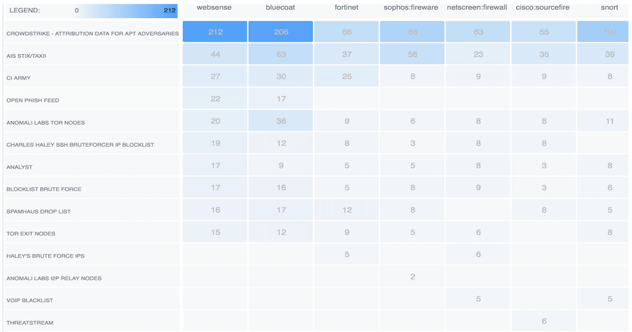Click the ANOMALI LABS TOR NODES row label
Viewport: 632px width, 332px height.
45,122
